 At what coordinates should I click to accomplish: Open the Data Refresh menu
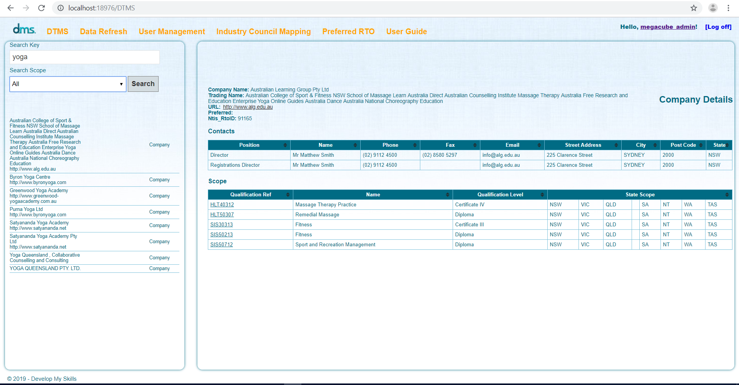104,32
